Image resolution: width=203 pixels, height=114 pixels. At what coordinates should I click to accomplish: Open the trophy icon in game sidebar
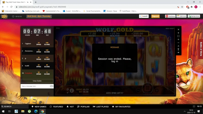point(178,49)
